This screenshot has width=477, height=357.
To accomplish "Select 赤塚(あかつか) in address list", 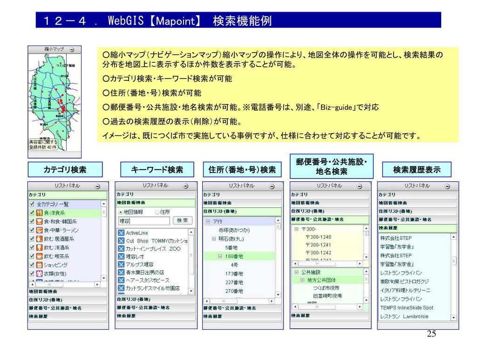I will [234, 231].
